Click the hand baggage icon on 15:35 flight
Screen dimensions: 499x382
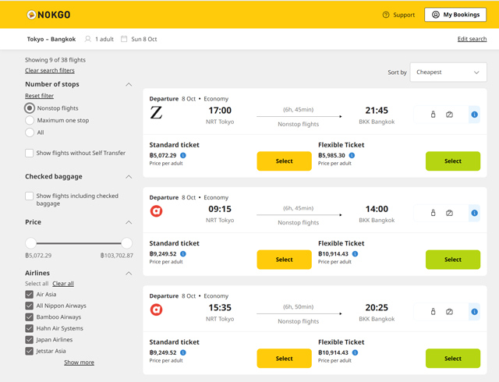pyautogui.click(x=434, y=312)
